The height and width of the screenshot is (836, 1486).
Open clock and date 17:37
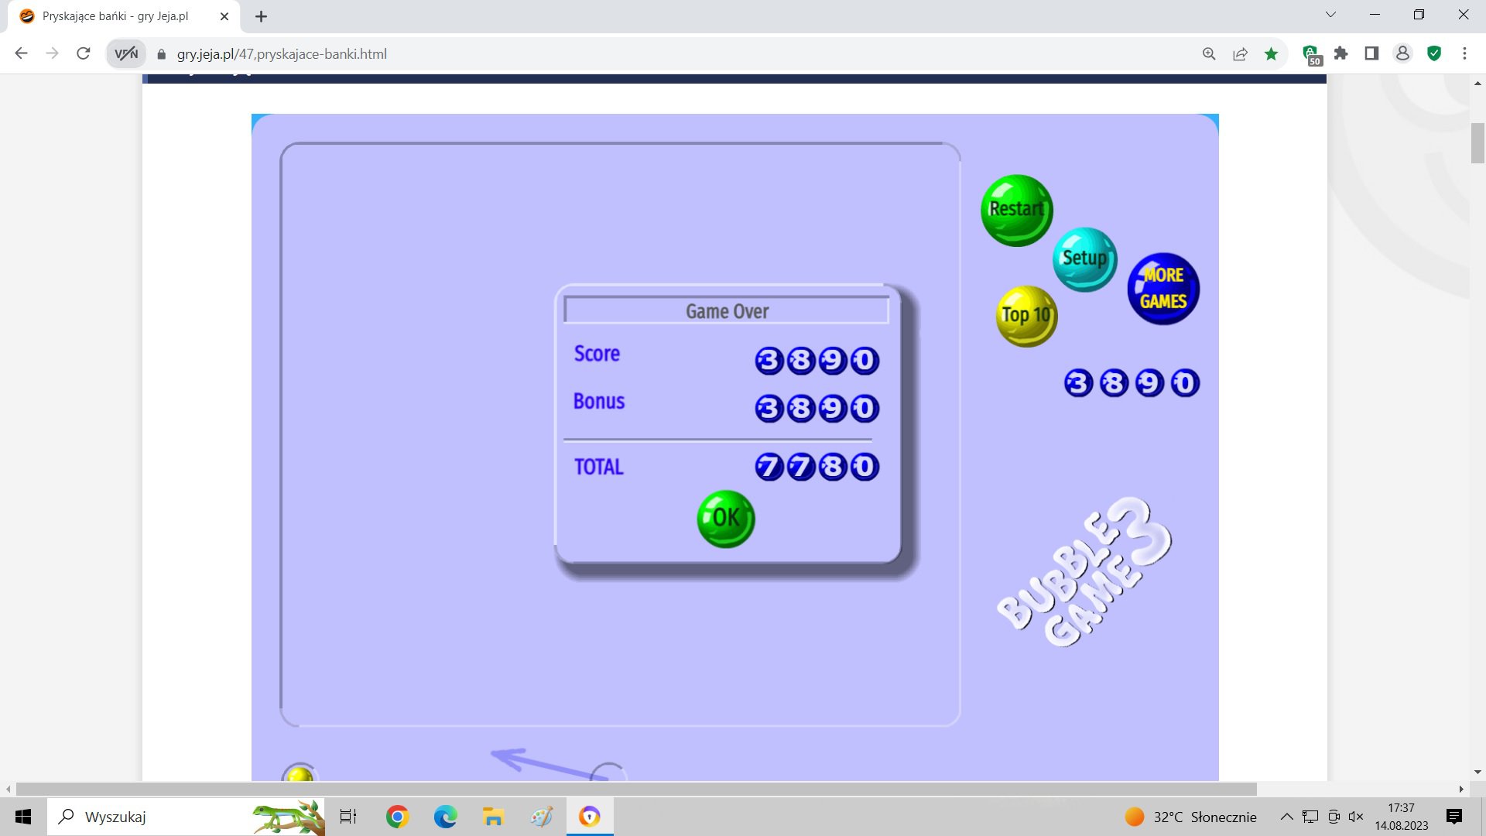click(x=1401, y=817)
